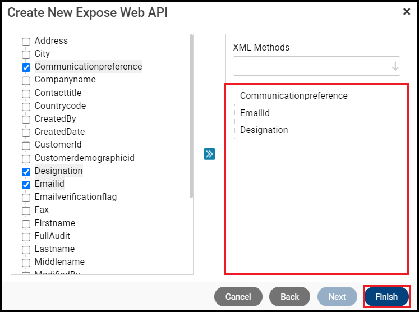Select Emailid in the selected fields list
The width and height of the screenshot is (419, 312).
click(x=255, y=113)
